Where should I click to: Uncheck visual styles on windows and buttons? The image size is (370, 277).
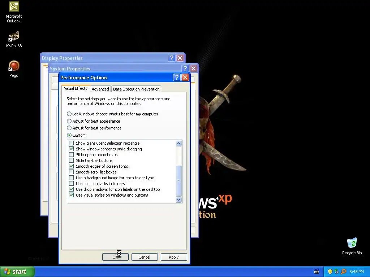71,195
